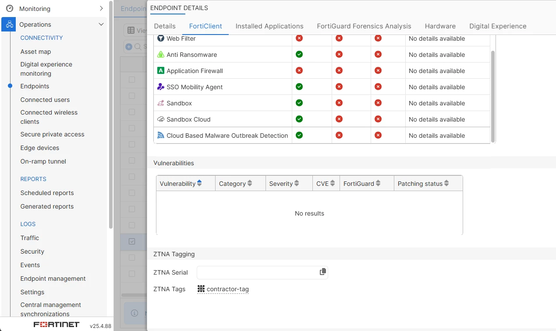Click first red X in Application Firewall row
The image size is (556, 331).
(x=299, y=71)
